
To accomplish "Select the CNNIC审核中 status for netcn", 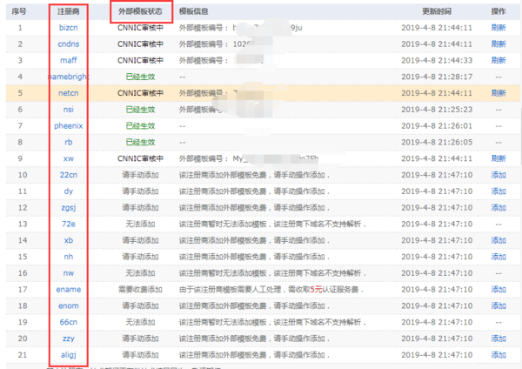I will pos(140,93).
